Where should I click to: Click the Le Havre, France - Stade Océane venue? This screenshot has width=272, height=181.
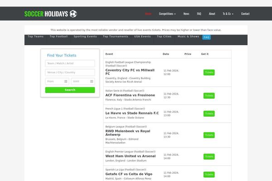coord(125,118)
